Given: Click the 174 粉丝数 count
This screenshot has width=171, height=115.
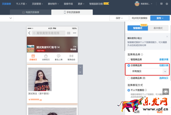Looking at the screenshot, I should pyautogui.click(x=73, y=48).
